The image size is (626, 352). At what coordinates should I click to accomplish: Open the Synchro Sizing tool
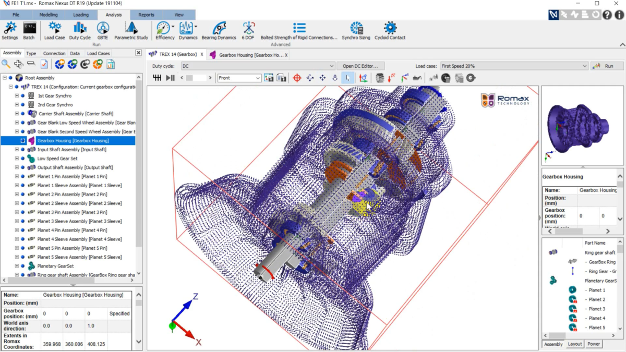tap(356, 31)
